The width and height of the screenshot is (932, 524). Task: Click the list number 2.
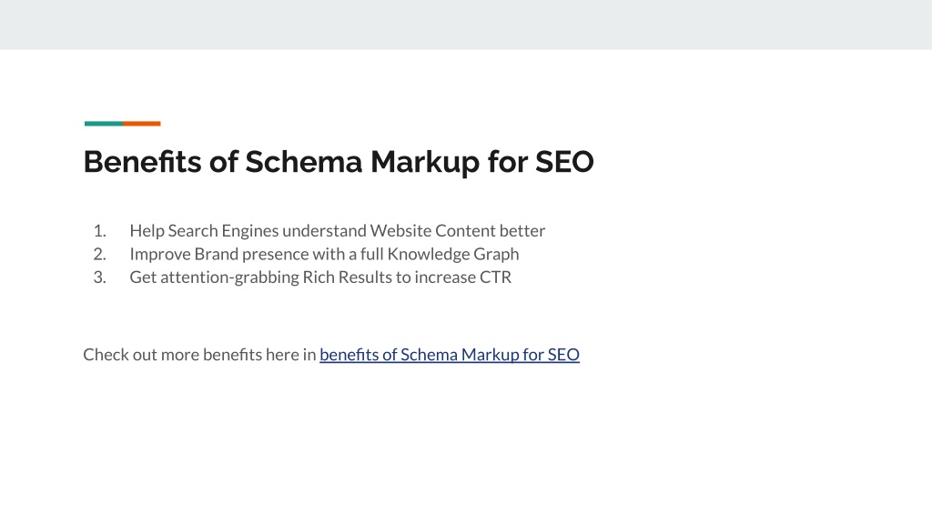click(99, 255)
